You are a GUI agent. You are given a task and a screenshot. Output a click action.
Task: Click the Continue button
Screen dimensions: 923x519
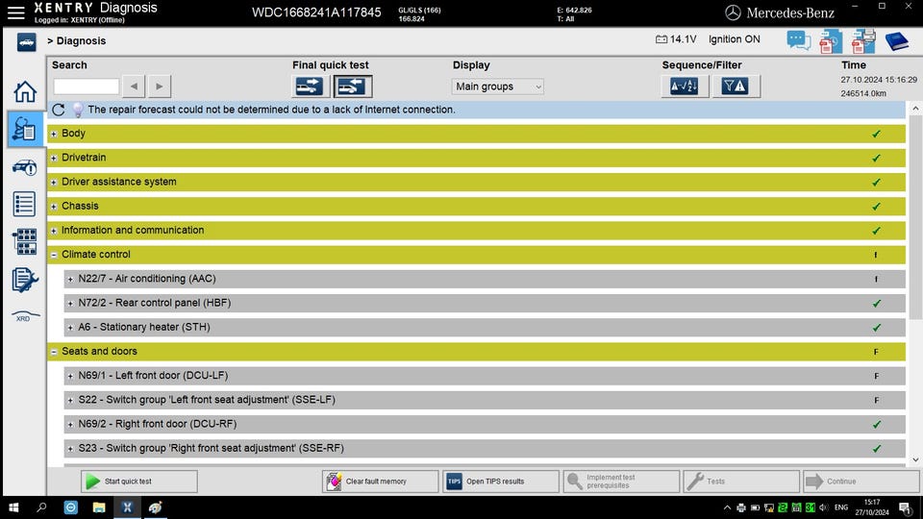click(x=861, y=482)
